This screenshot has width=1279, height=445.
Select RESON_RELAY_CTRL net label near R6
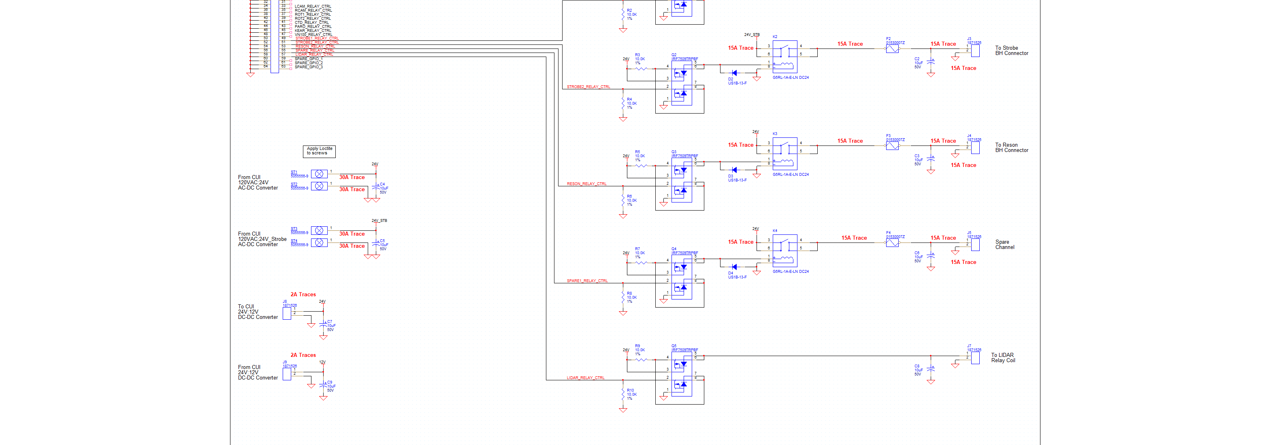point(587,184)
